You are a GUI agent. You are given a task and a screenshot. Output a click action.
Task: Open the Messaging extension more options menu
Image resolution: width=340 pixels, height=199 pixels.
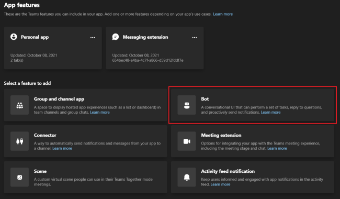(x=195, y=37)
